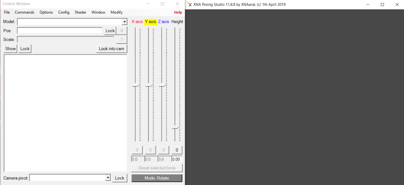
Task: Expand the Camera pivot dropdown
Action: (108, 178)
